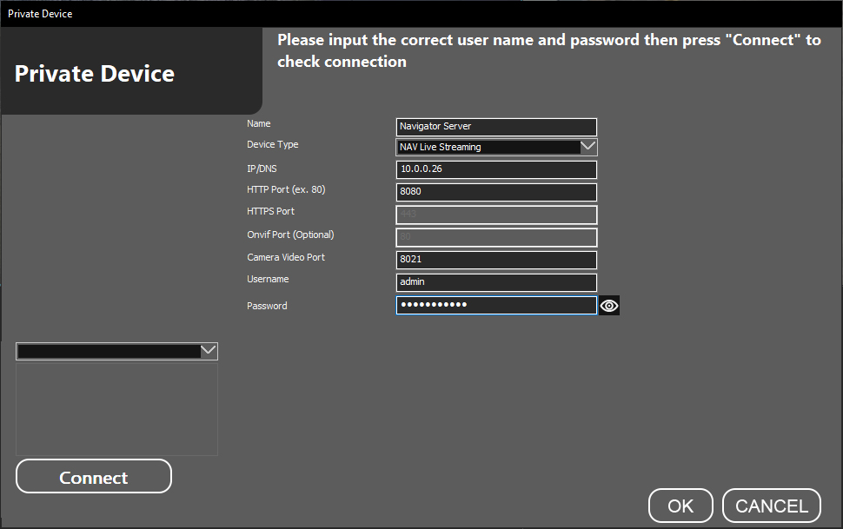Expand the Device Type dropdown arrow
This screenshot has height=529, width=843.
coord(588,147)
